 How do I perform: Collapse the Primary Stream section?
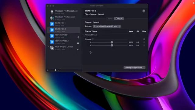(83, 35)
